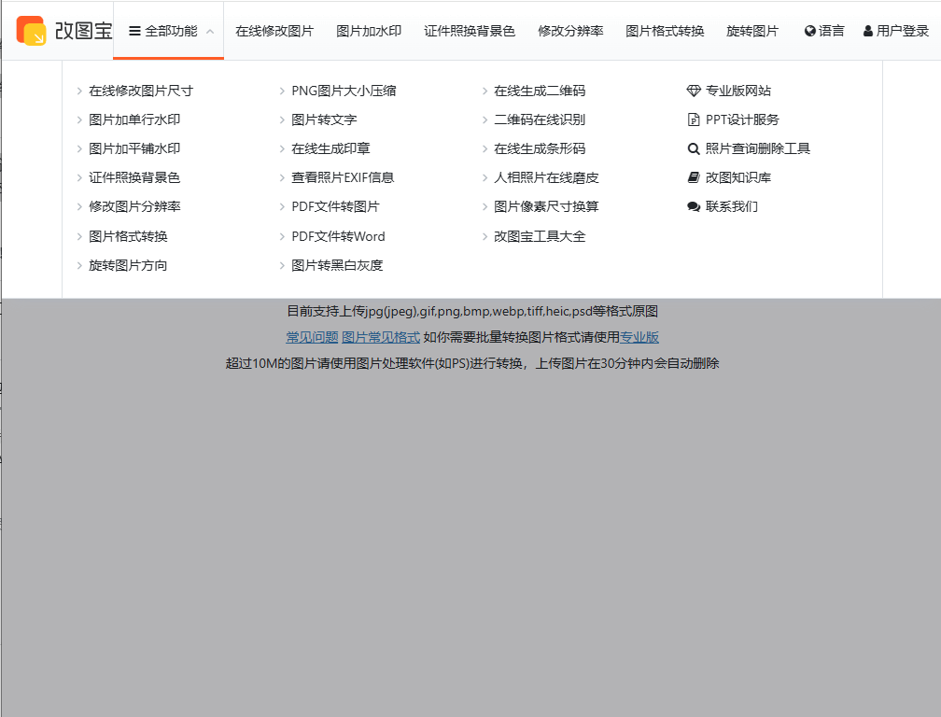Click the document icon beside PPT设计服务

click(693, 119)
